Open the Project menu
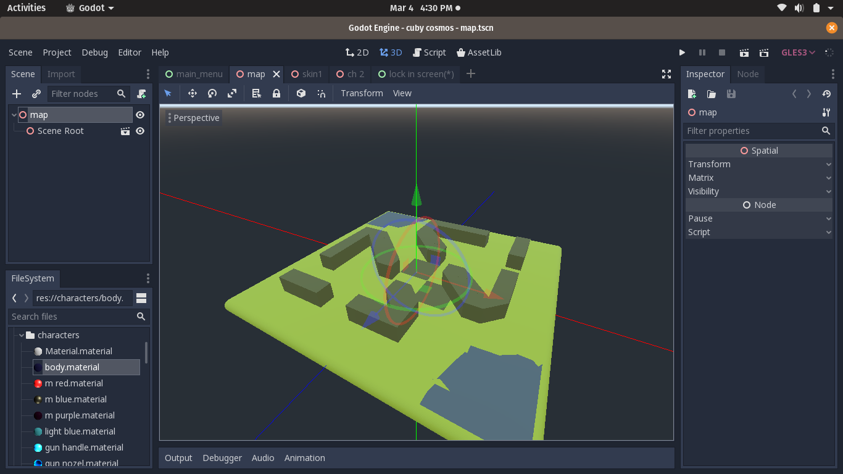843x474 pixels. point(57,52)
